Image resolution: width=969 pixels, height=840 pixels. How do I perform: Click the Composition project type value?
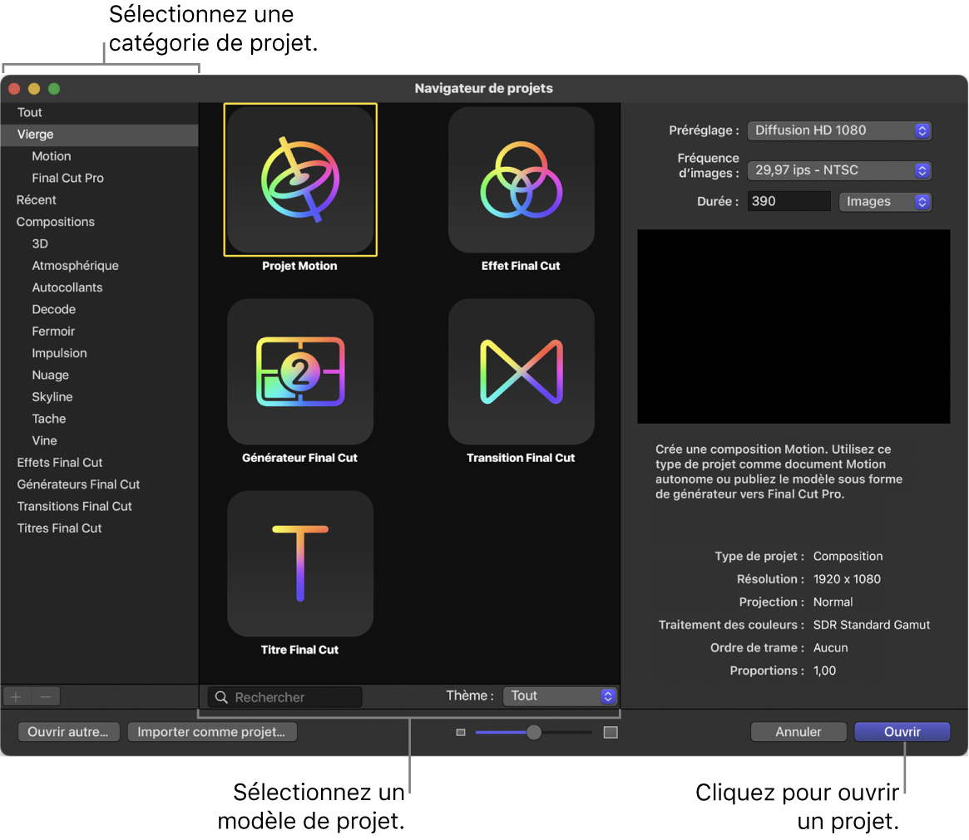click(848, 556)
